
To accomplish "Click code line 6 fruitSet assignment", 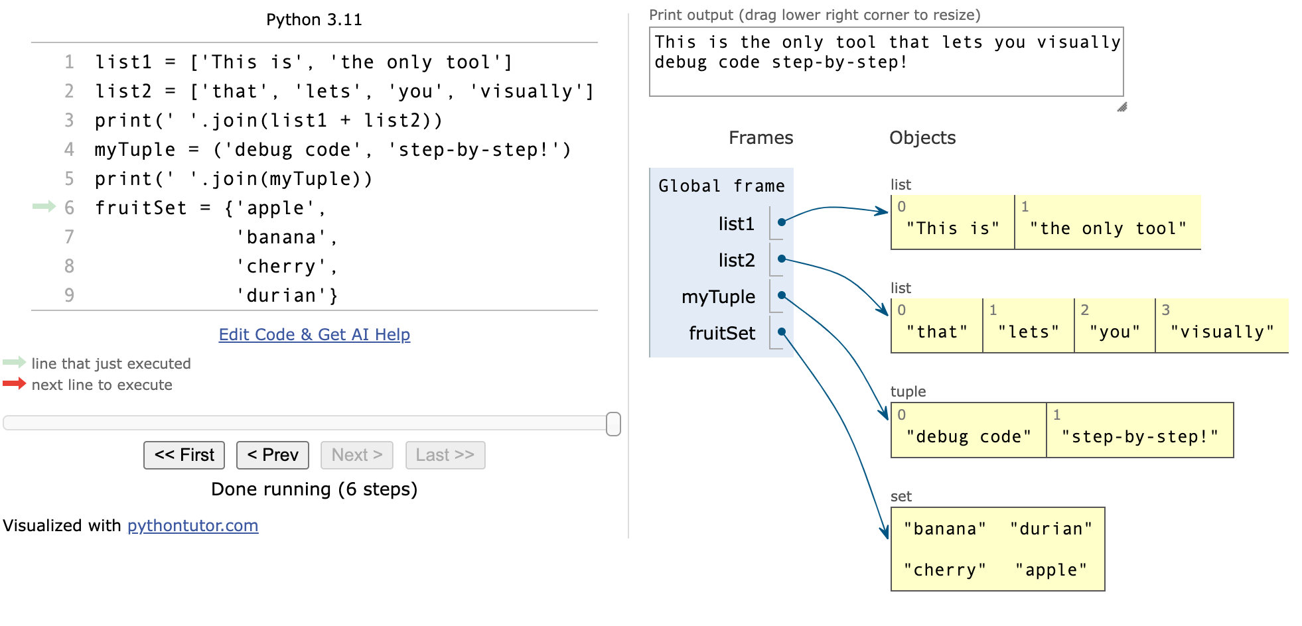I will [x=210, y=208].
